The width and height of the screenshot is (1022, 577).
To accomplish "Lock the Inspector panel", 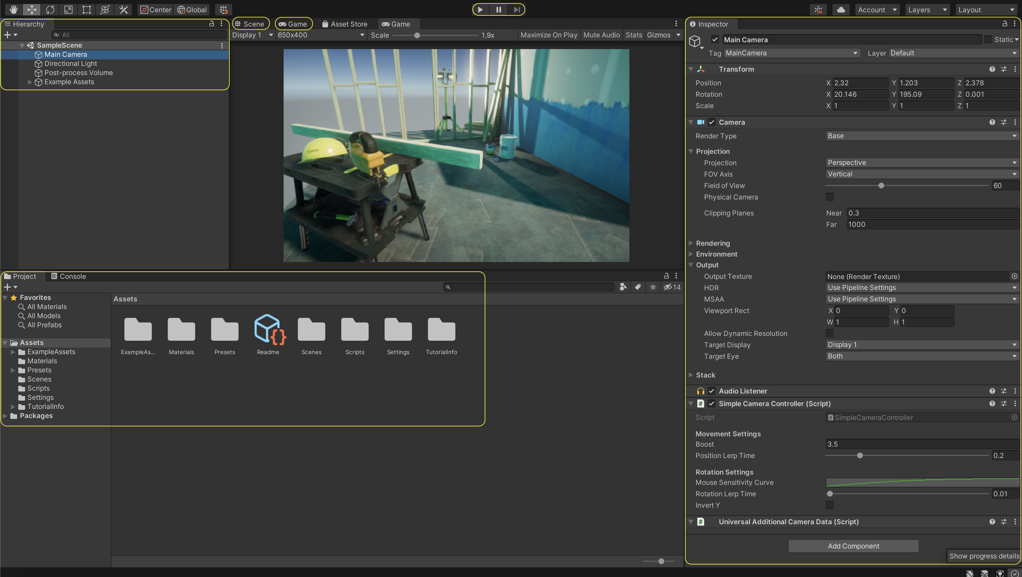I will click(1005, 24).
